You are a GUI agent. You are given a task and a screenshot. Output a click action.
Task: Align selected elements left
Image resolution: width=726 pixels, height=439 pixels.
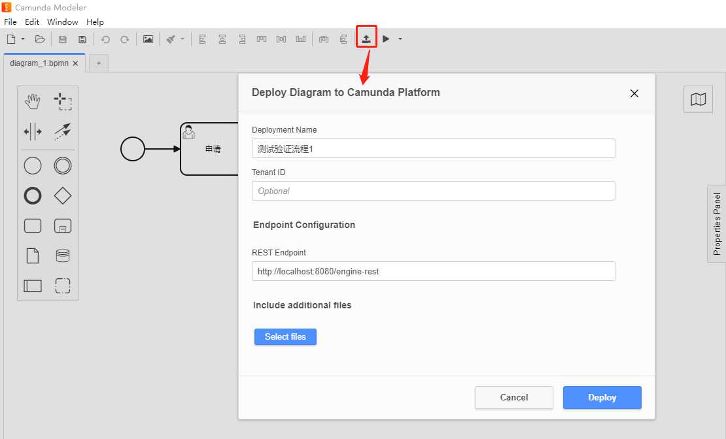[202, 39]
